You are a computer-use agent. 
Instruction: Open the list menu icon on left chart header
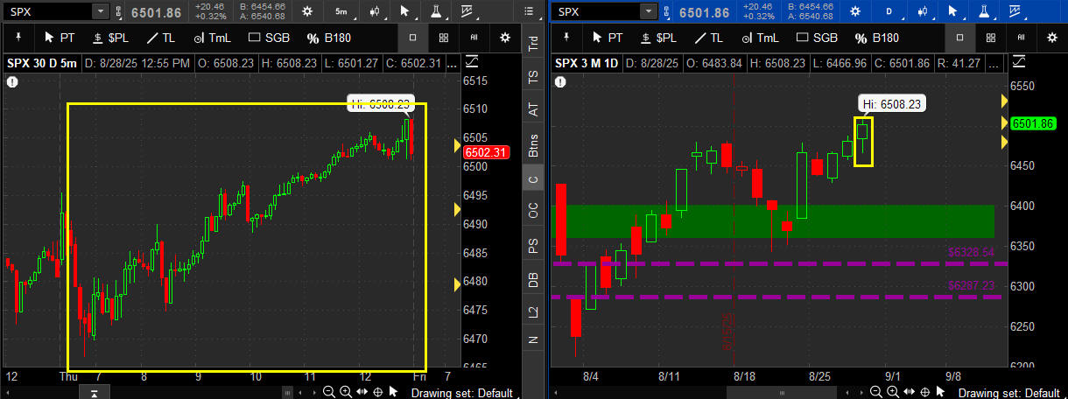pos(528,11)
